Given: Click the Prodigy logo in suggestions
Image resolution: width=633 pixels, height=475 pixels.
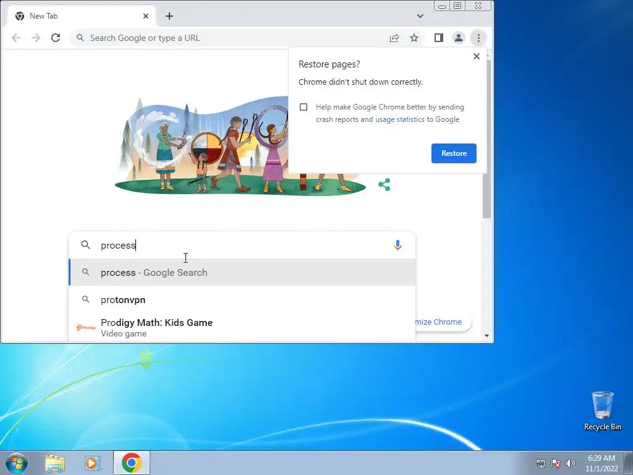Looking at the screenshot, I should pyautogui.click(x=85, y=328).
